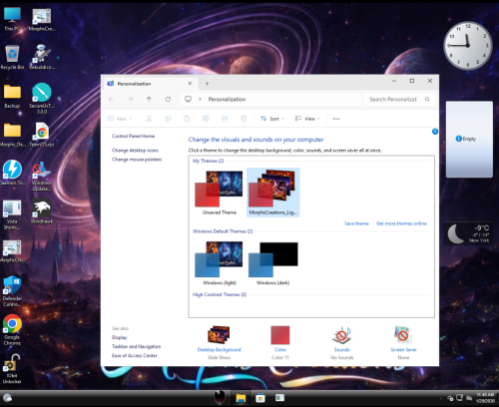Expand the Sort dropdown
This screenshot has height=407, width=499.
coord(272,119)
